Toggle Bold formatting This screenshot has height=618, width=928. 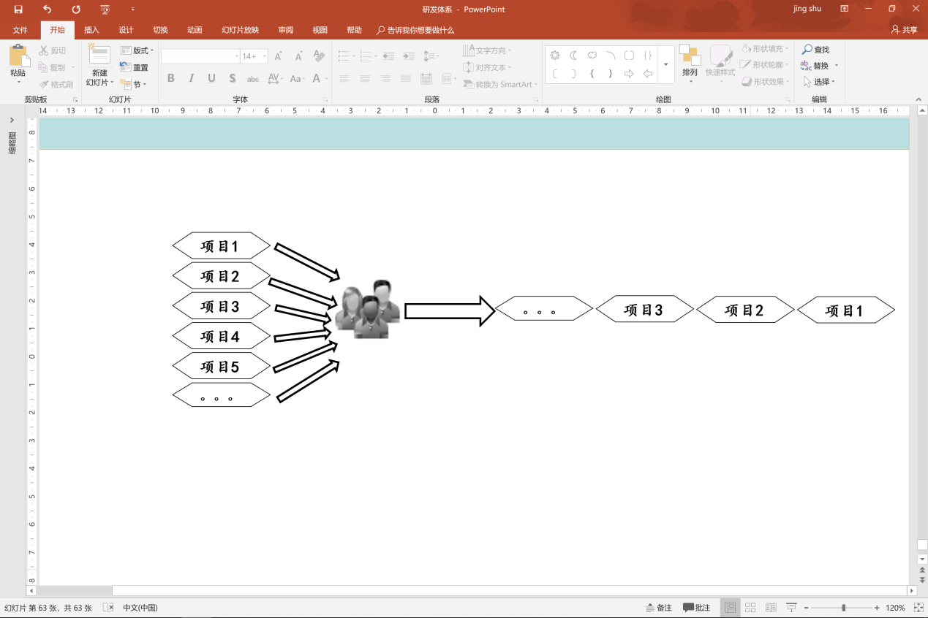click(x=171, y=78)
